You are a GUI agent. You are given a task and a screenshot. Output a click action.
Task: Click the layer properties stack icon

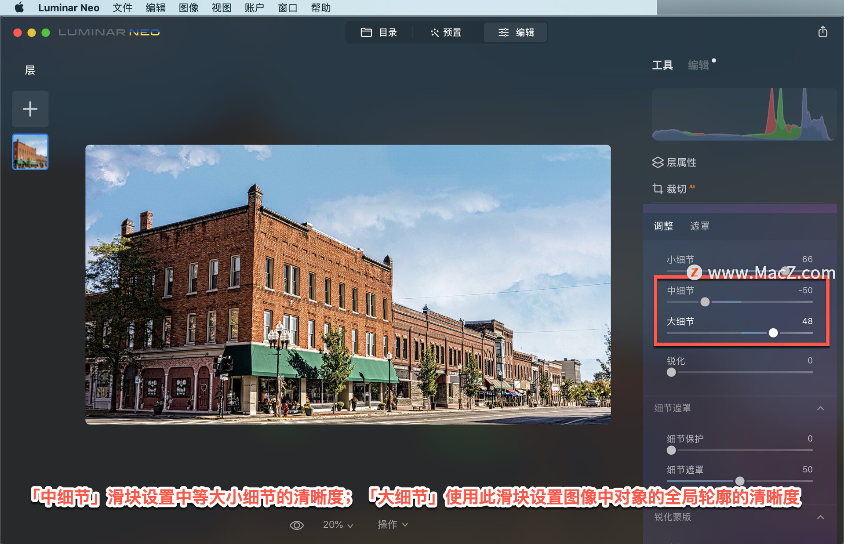click(x=658, y=163)
